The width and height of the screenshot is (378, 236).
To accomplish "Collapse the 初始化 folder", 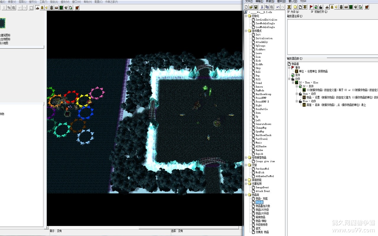I will point(246,16).
